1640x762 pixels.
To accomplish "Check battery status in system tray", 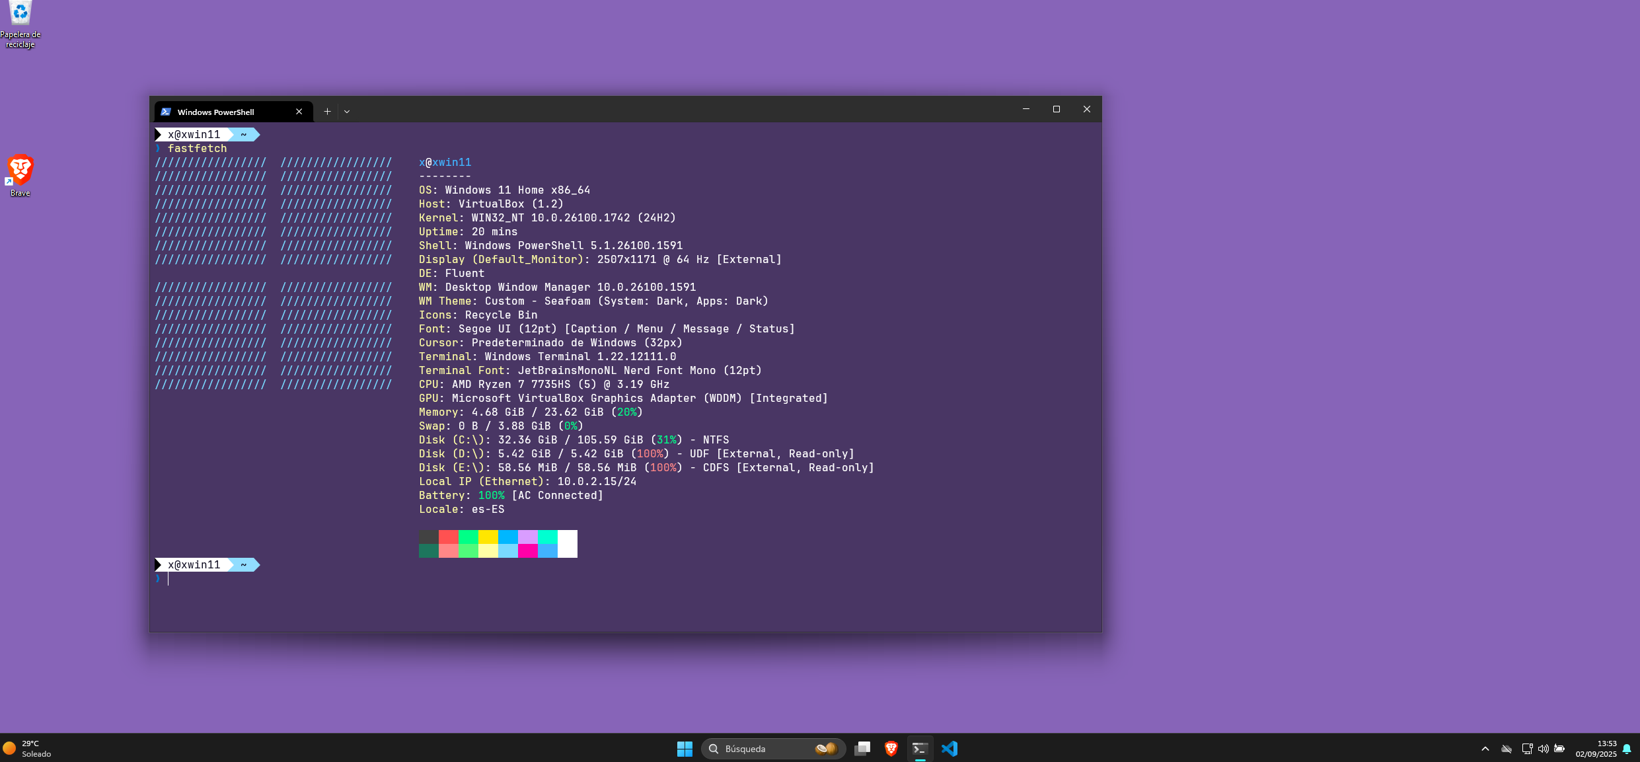I will coord(1559,749).
